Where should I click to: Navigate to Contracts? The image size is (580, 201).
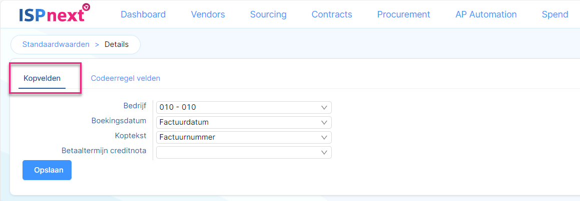click(332, 14)
